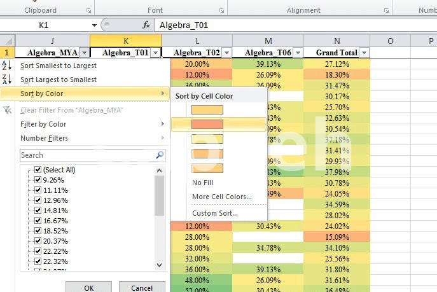
Task: Open the Font group dialog launcher
Action: coord(221,11)
